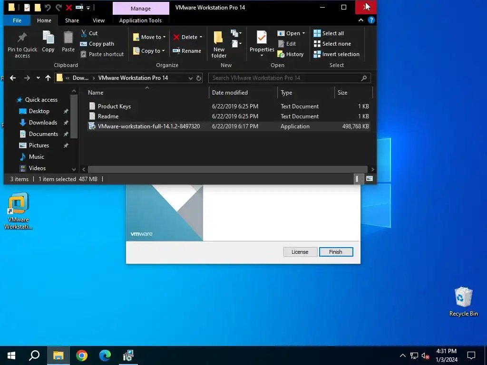Image resolution: width=487 pixels, height=365 pixels.
Task: Rename the selected file
Action: click(187, 51)
